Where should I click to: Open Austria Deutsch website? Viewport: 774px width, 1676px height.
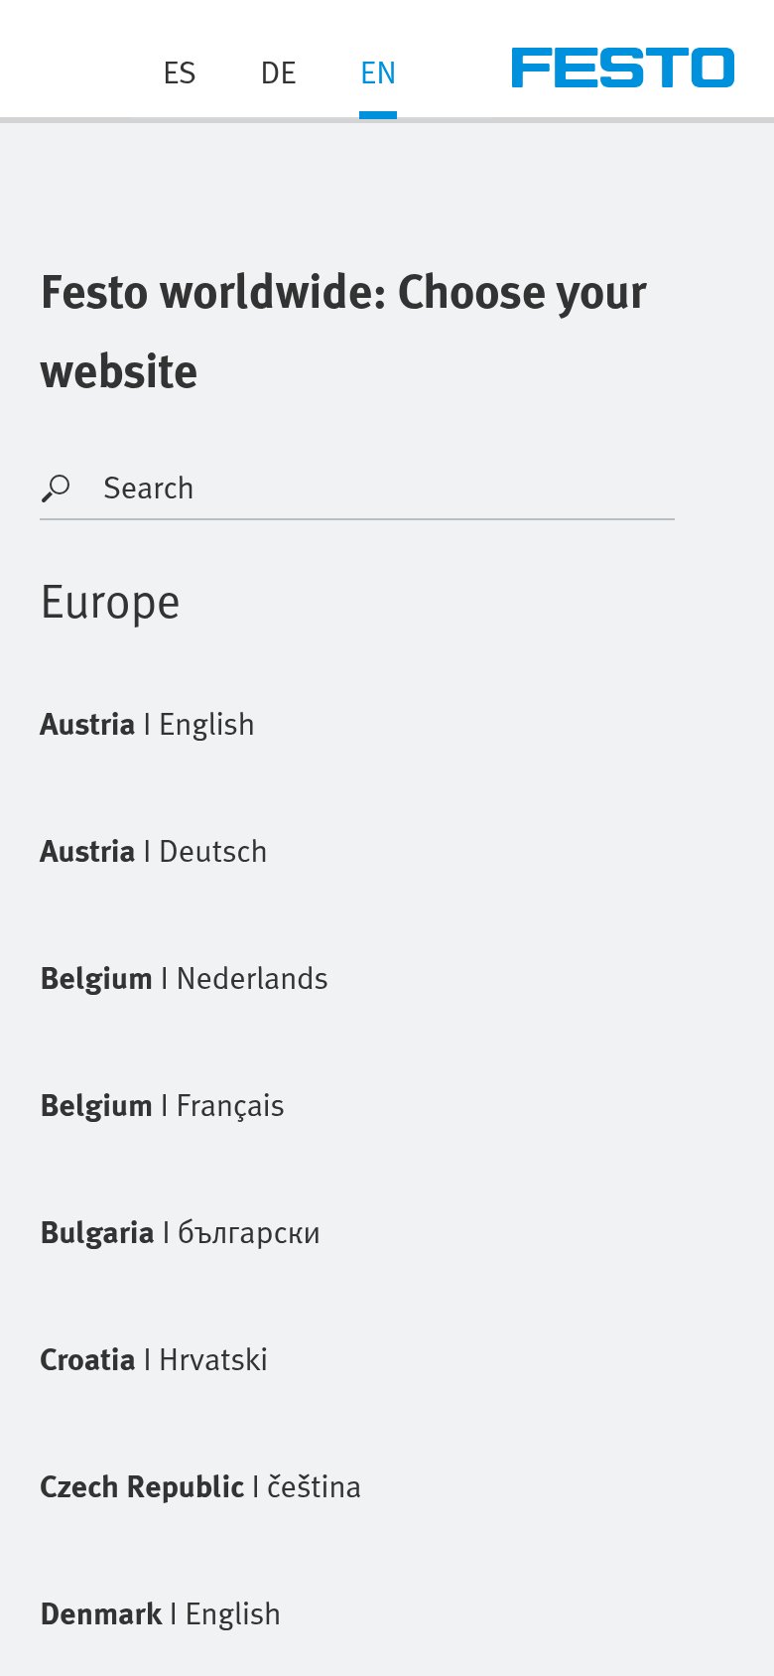pyautogui.click(x=154, y=852)
